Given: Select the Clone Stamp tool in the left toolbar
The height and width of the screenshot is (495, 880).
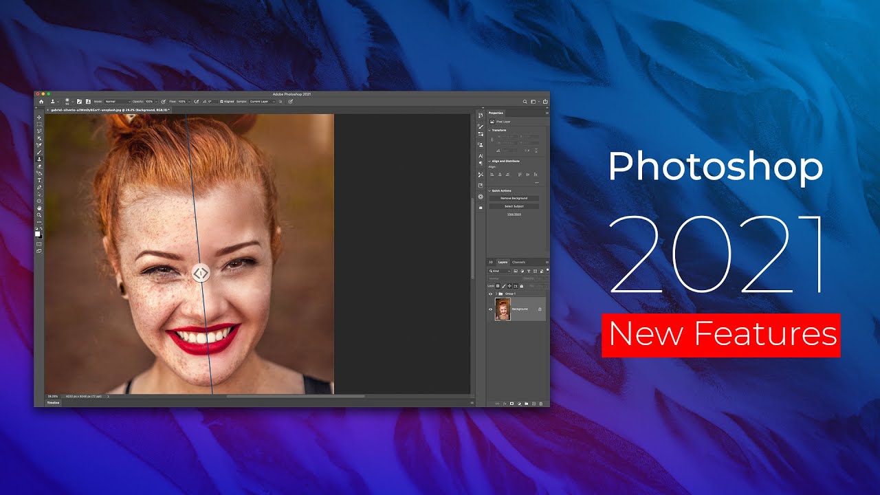Looking at the screenshot, I should click(39, 159).
